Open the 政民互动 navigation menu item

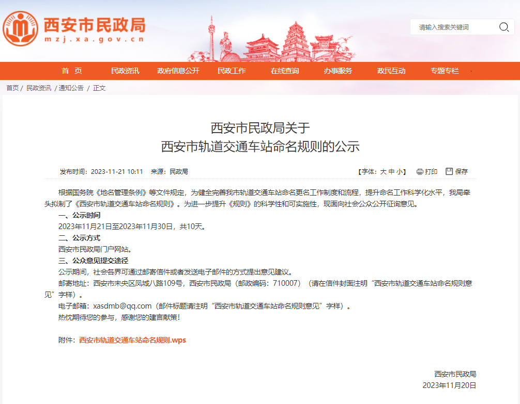tap(391, 71)
